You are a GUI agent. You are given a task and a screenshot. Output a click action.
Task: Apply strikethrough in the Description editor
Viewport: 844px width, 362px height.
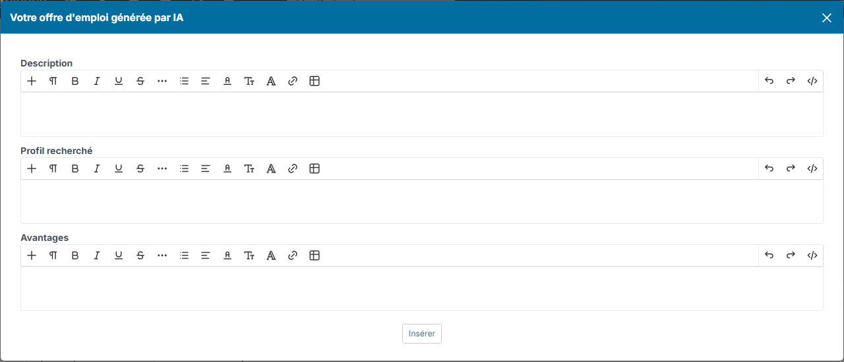140,81
